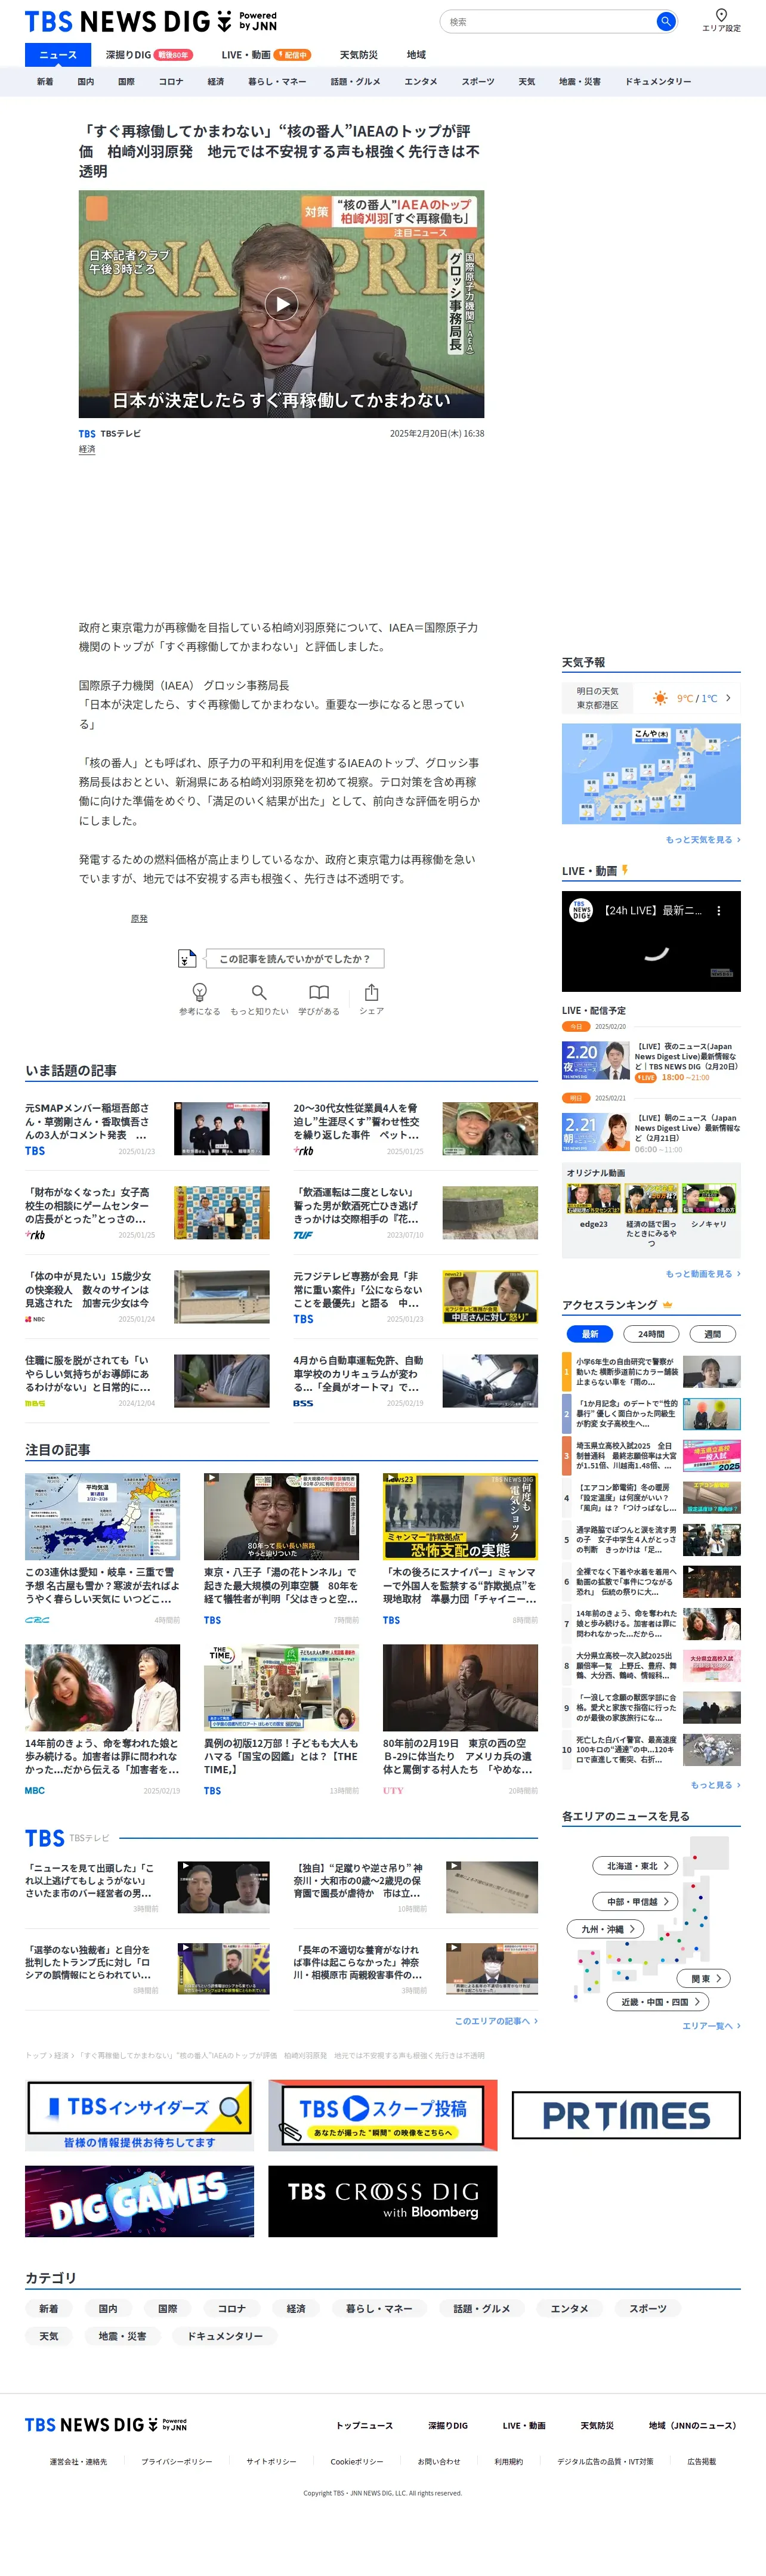The height and width of the screenshot is (2576, 766).
Task: Click the TBS NEWS DIG header logo
Action: pyautogui.click(x=150, y=21)
